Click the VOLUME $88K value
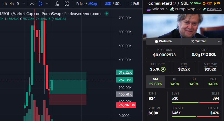Image resolution: width=224 pixels, height=121 pixels. (154, 113)
